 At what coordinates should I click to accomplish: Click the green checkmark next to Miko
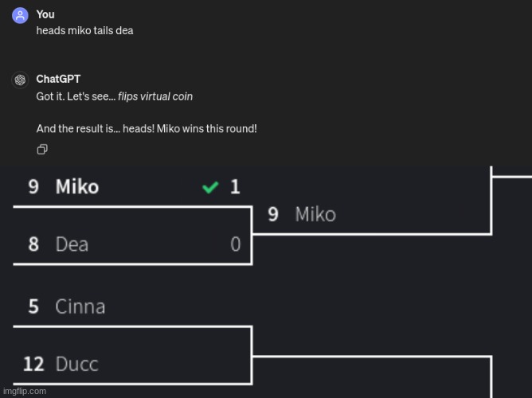point(210,187)
